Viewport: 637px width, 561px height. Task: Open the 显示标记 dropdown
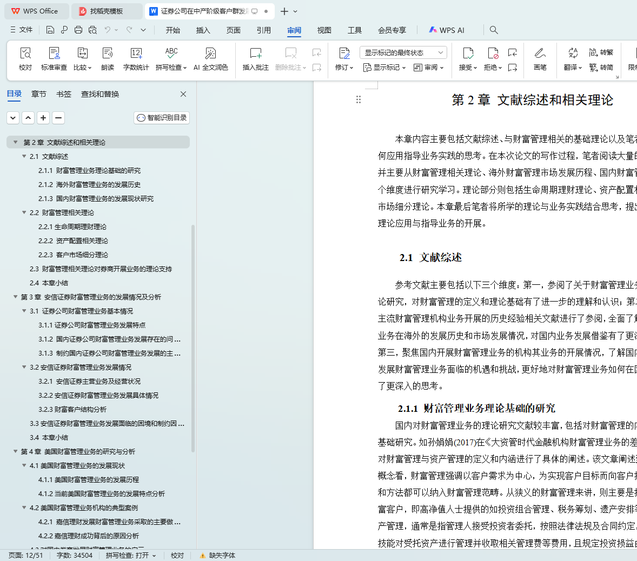[x=384, y=68]
